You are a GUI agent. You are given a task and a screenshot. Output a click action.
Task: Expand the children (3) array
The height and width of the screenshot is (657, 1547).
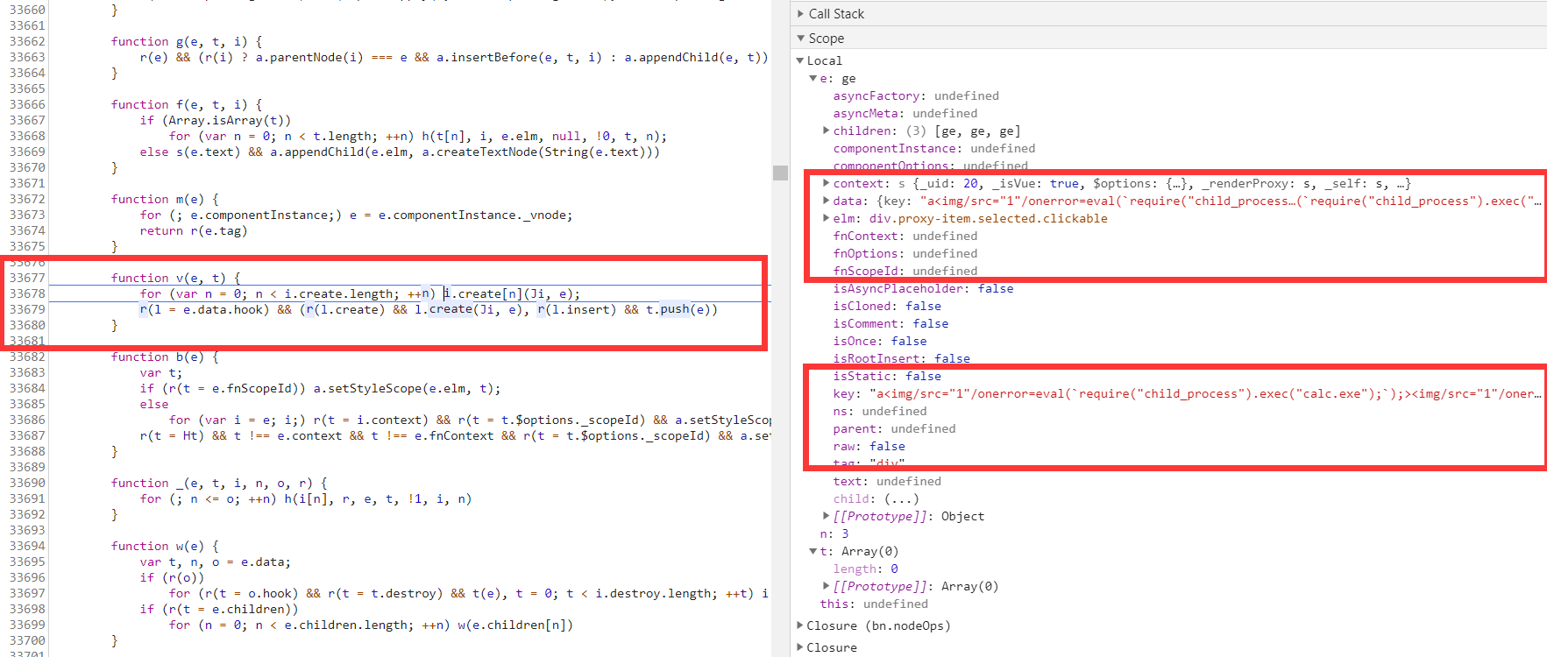click(x=826, y=131)
